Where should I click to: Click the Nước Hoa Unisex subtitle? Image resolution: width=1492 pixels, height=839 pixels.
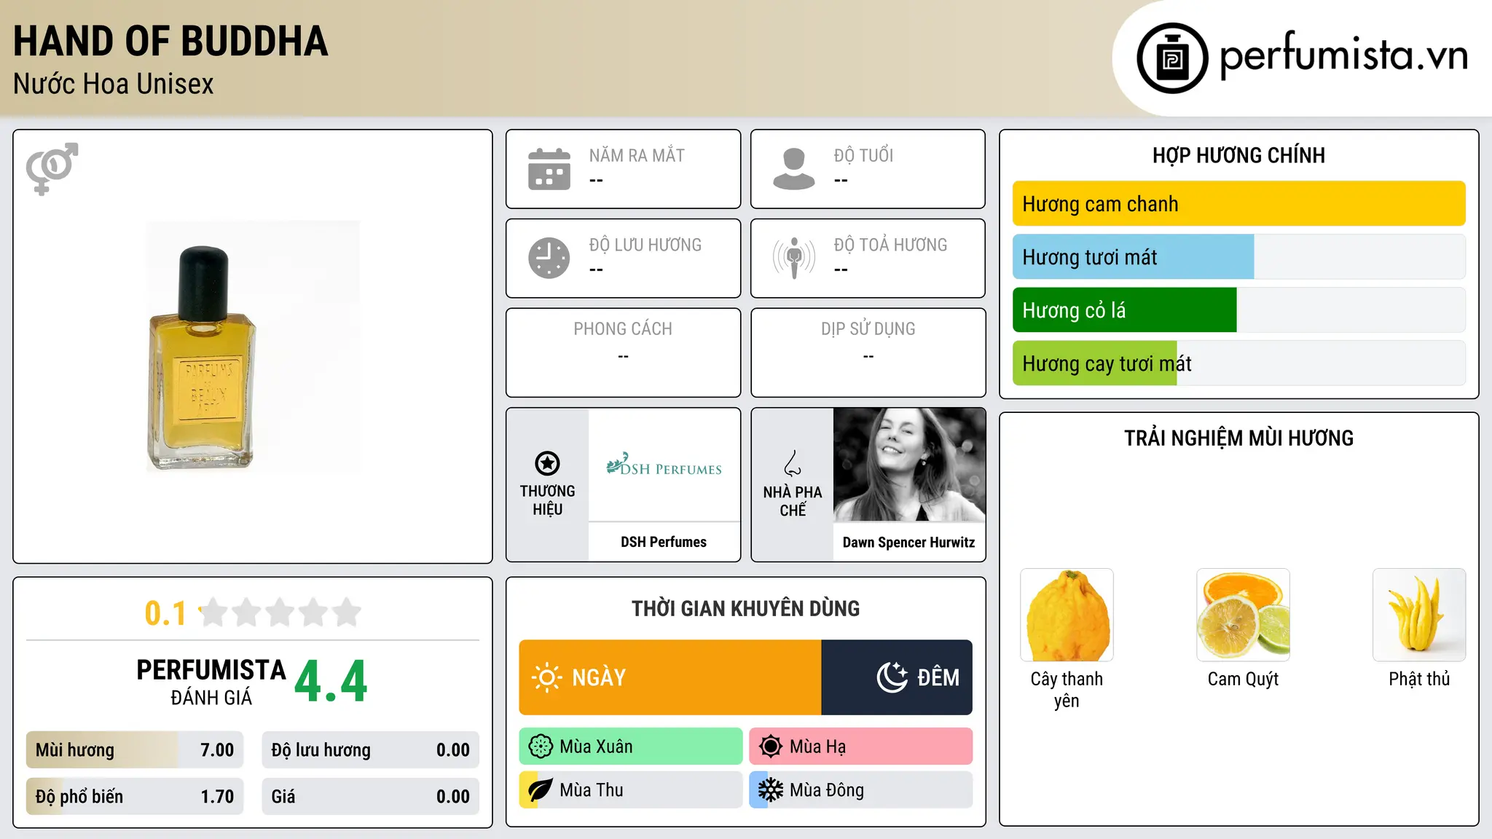[x=114, y=84]
